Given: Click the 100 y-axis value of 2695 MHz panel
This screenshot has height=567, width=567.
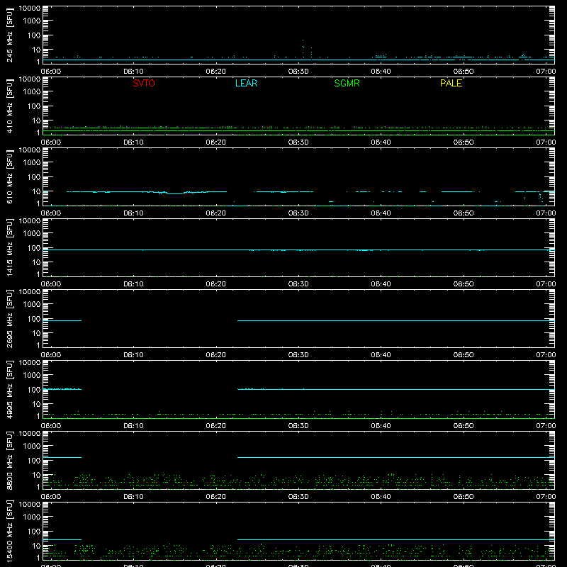Looking at the screenshot, I should [x=34, y=319].
